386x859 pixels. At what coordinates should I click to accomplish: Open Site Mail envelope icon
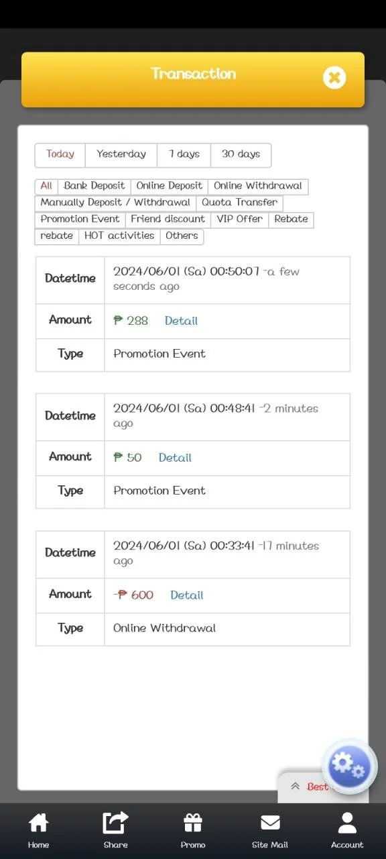[270, 823]
